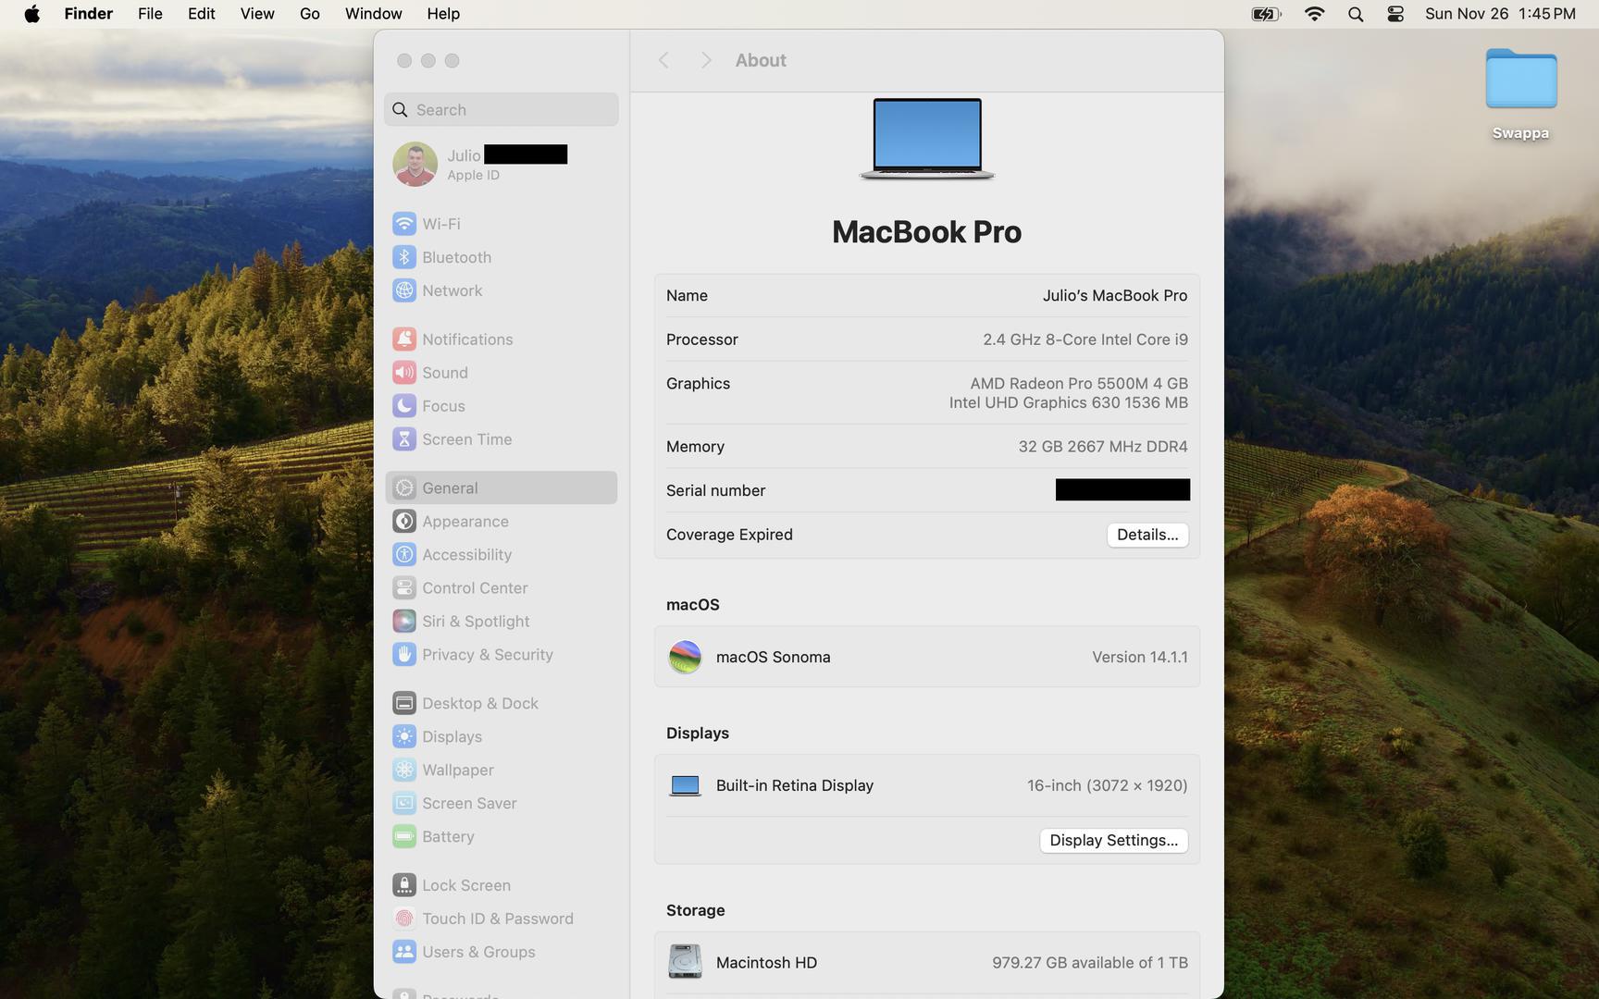1599x999 pixels.
Task: Click the Spotlight search icon in menu bar
Action: coord(1356,14)
